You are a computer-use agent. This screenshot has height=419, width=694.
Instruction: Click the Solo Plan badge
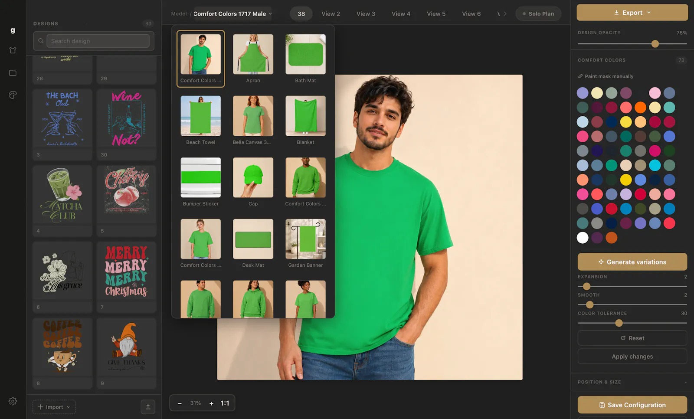tap(538, 14)
